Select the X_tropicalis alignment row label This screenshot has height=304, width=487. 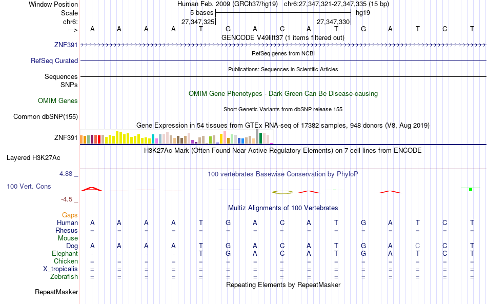(60, 269)
